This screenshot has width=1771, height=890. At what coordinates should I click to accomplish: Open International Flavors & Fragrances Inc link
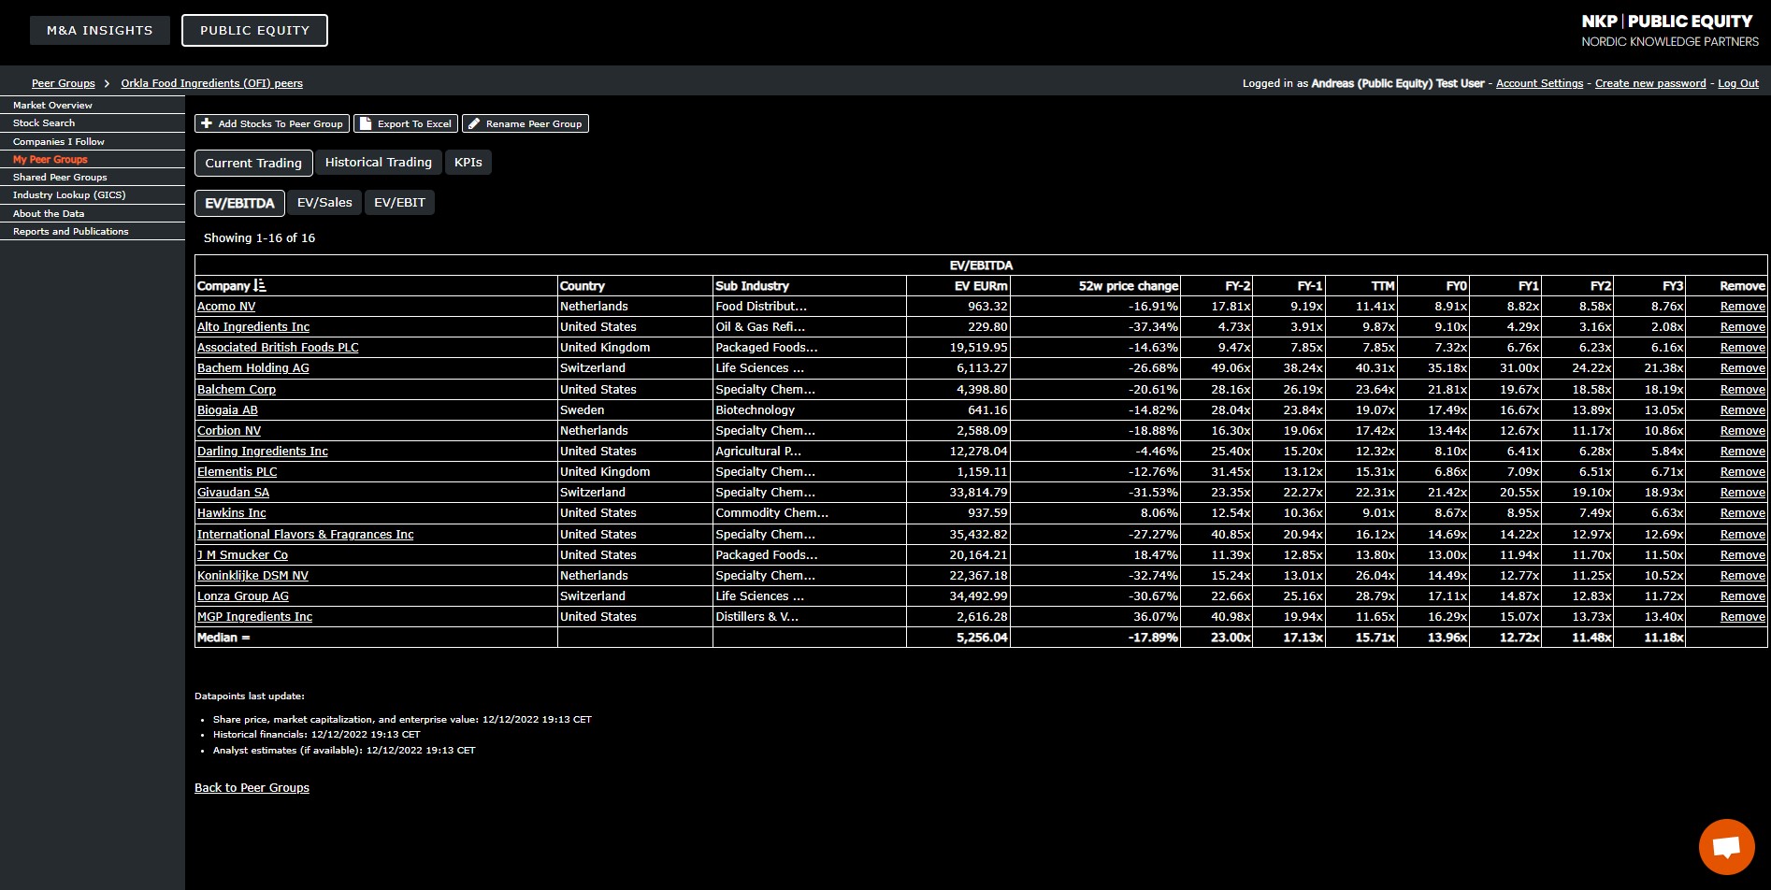pyautogui.click(x=306, y=535)
